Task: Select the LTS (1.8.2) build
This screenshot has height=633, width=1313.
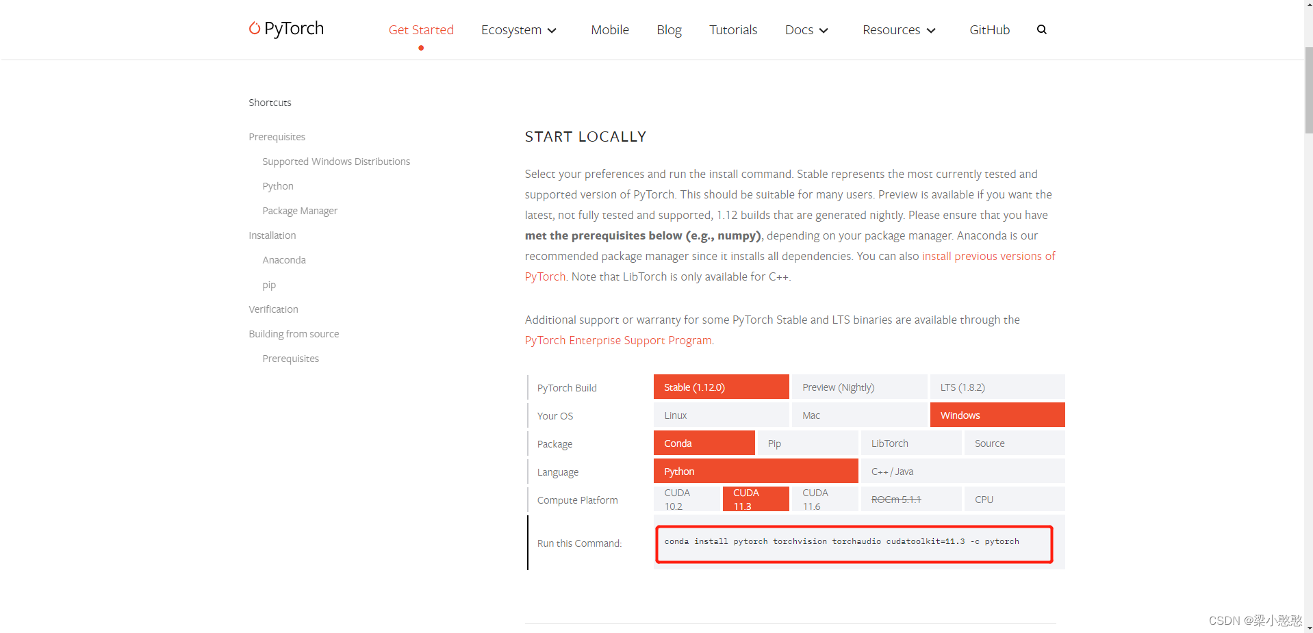Action: pyautogui.click(x=997, y=387)
